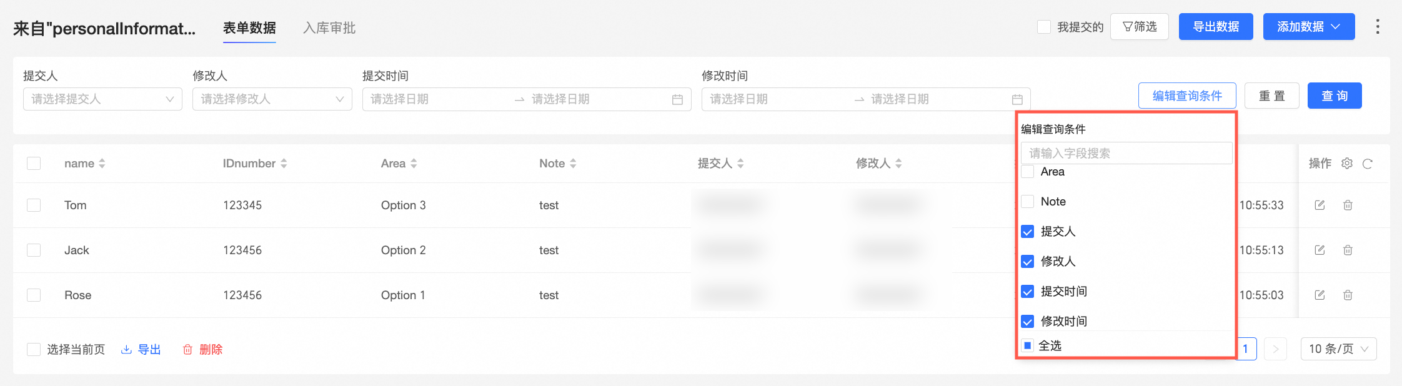Open calendar icon in 提交时间 range
The width and height of the screenshot is (1402, 386).
(x=677, y=99)
